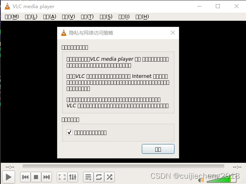Open the Subtitle (T) menu
Screen dimensions: 246x184
point(87,17)
